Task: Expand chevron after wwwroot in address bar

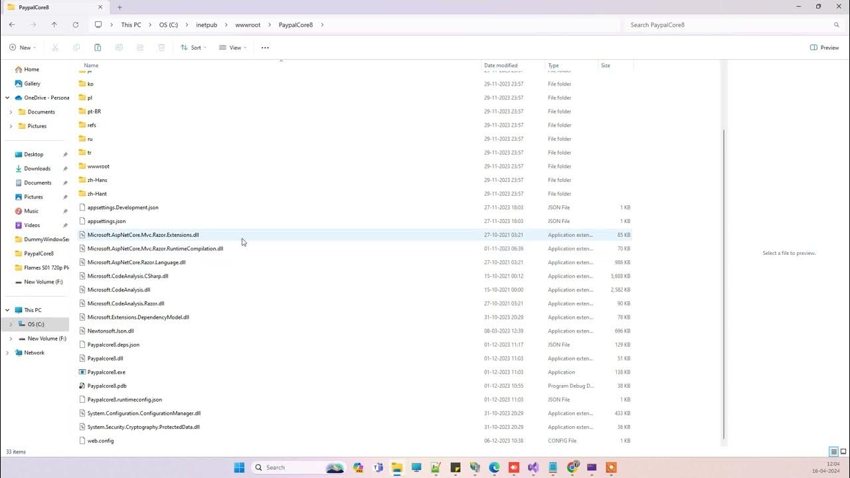Action: pyautogui.click(x=270, y=25)
